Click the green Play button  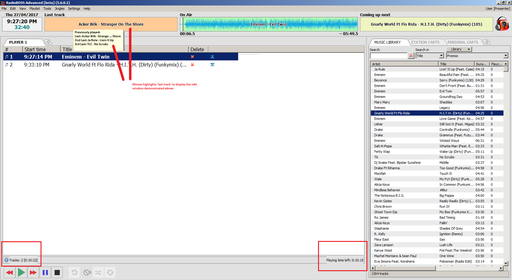tap(21, 272)
